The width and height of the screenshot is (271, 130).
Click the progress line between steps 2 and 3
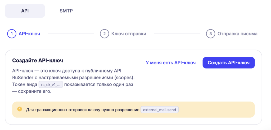[x=177, y=34]
